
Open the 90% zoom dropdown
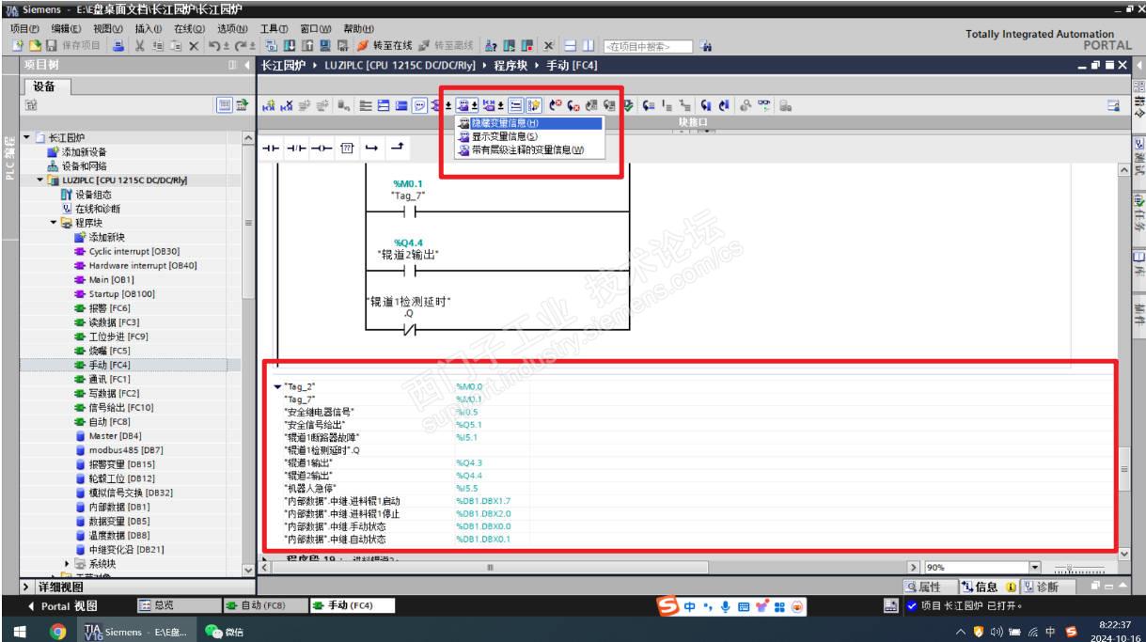click(1037, 567)
